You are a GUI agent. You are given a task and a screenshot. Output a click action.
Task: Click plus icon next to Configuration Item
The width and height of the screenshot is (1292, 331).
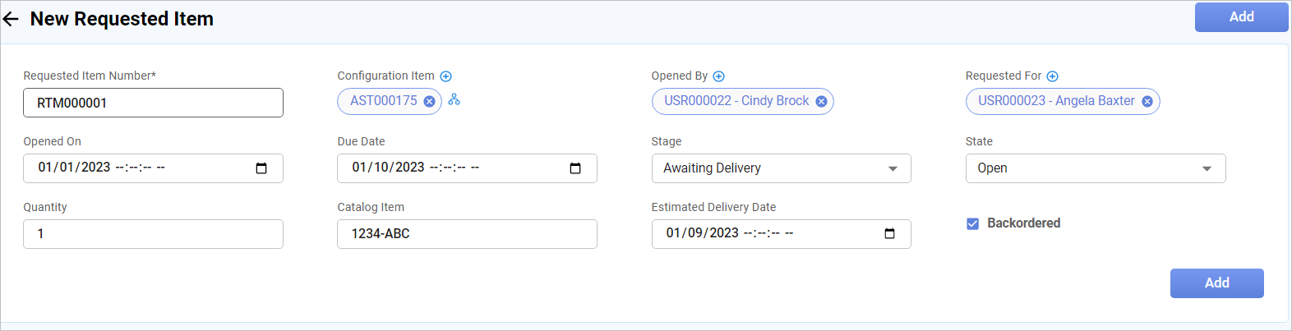pos(446,76)
